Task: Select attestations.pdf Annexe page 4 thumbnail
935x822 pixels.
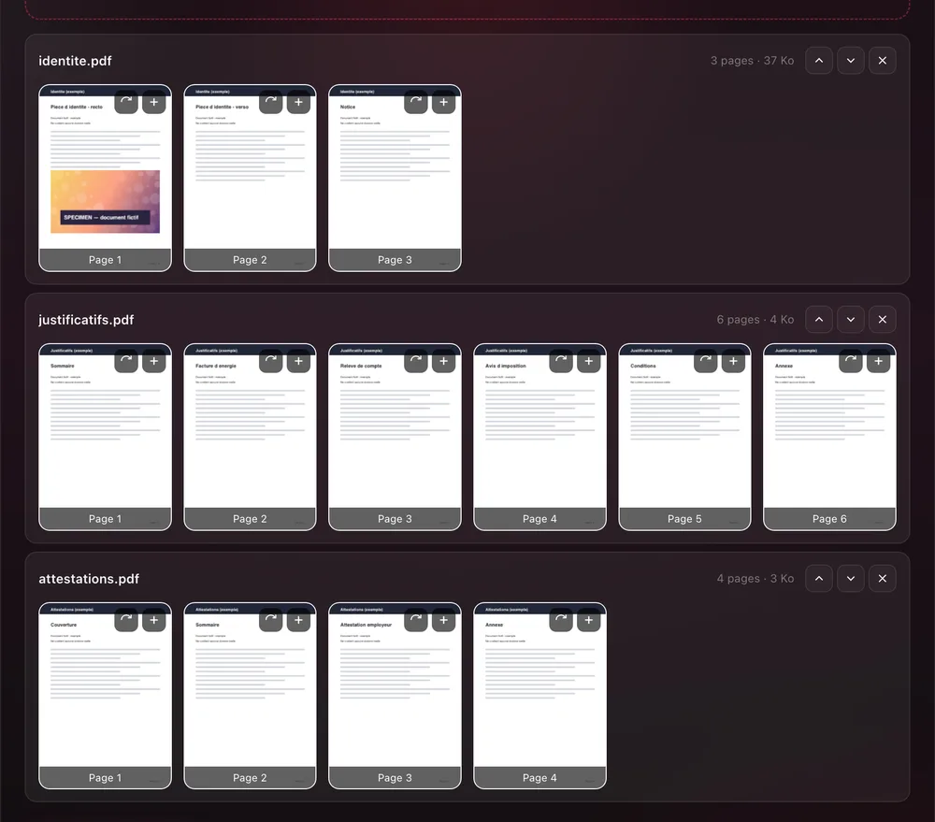Action: pos(539,696)
